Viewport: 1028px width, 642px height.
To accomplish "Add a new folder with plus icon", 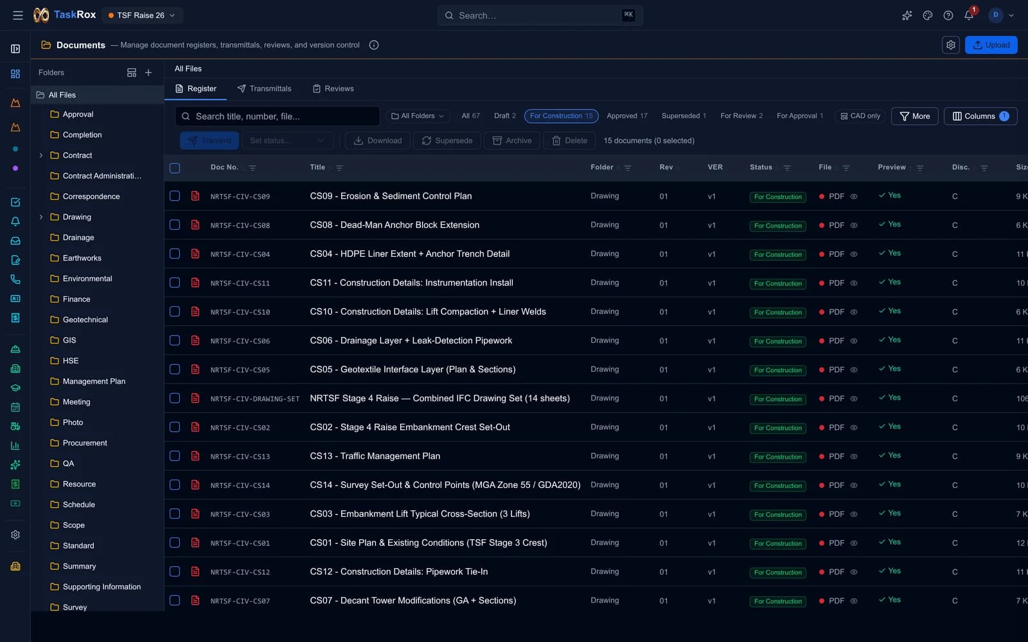I will pyautogui.click(x=148, y=73).
